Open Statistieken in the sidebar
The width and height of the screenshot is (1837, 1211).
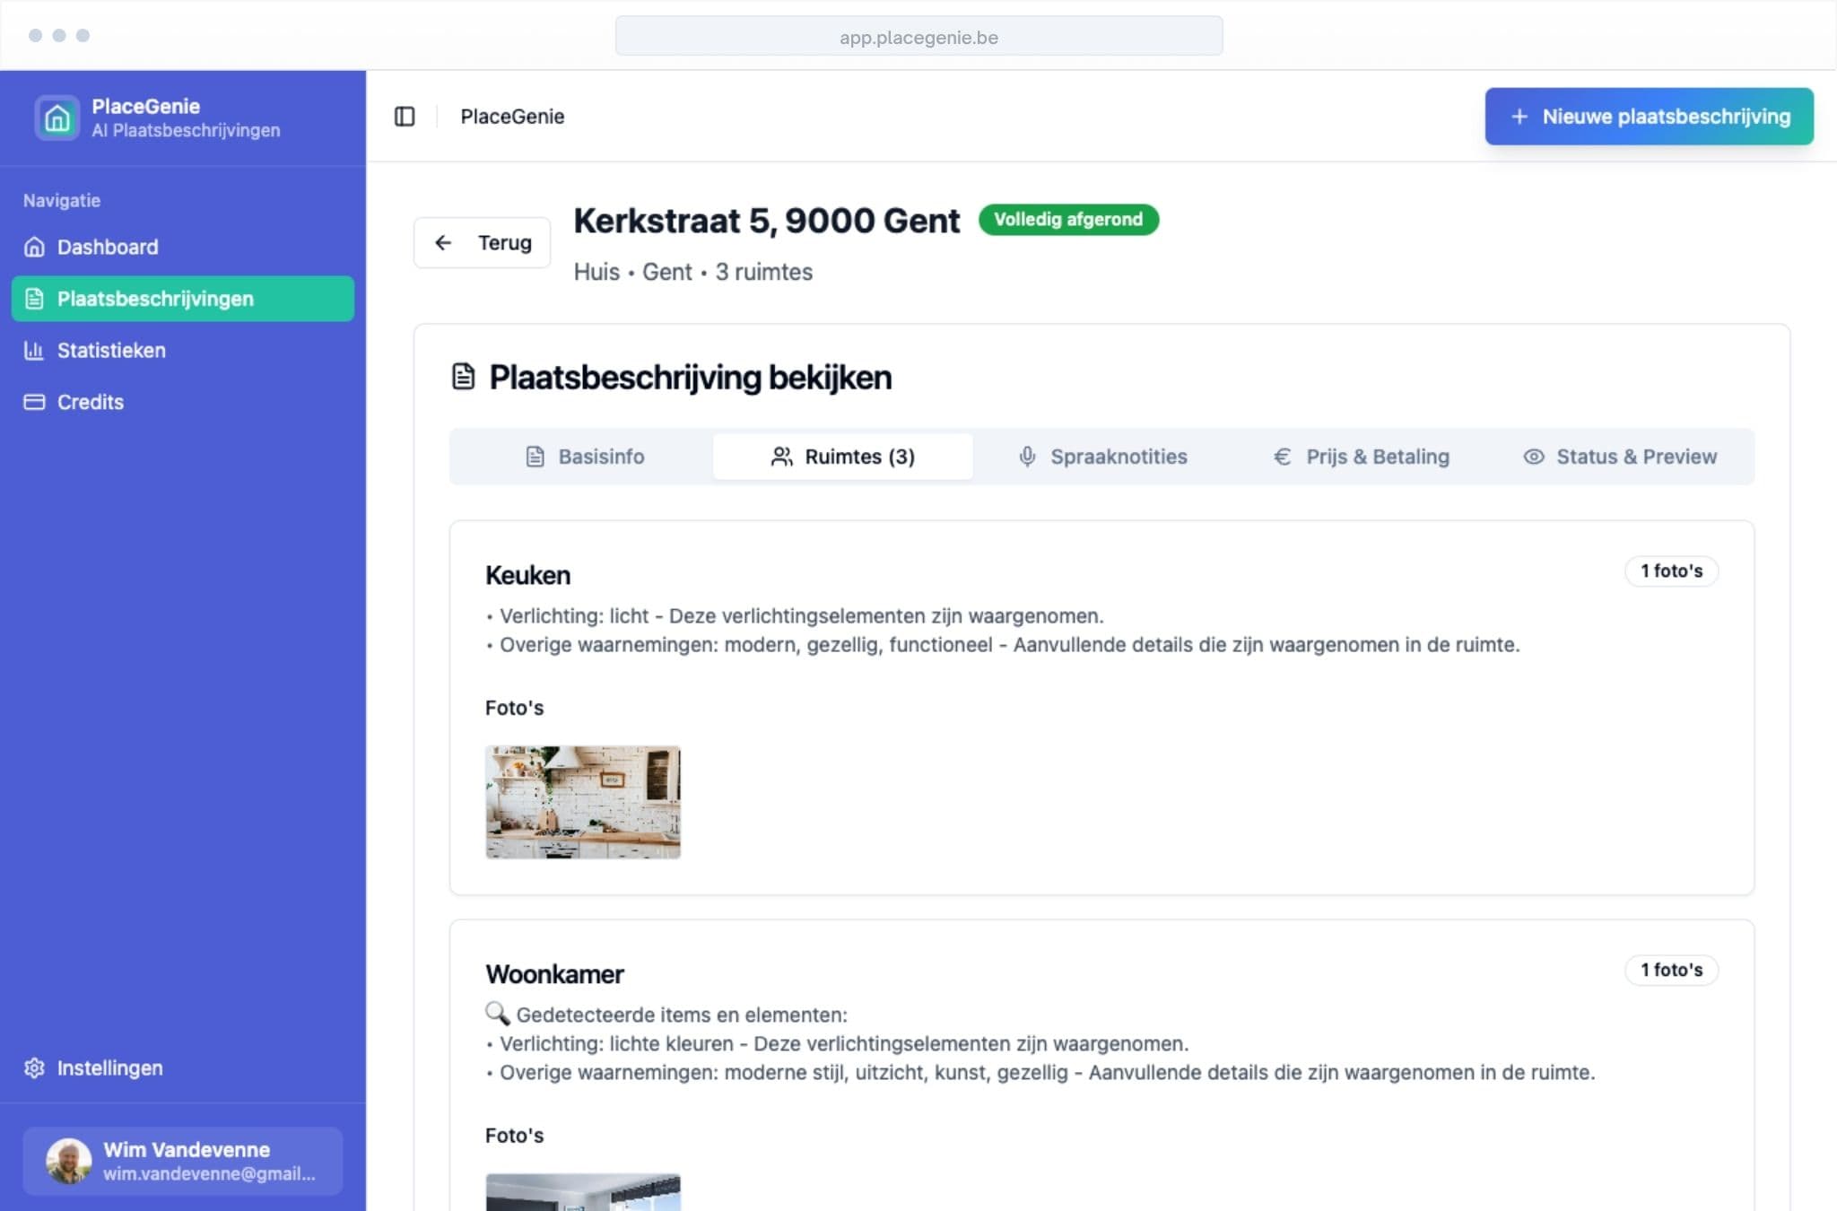click(110, 350)
